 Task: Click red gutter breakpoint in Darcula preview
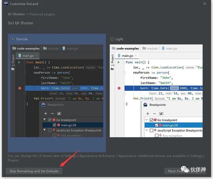(x=20, y=88)
